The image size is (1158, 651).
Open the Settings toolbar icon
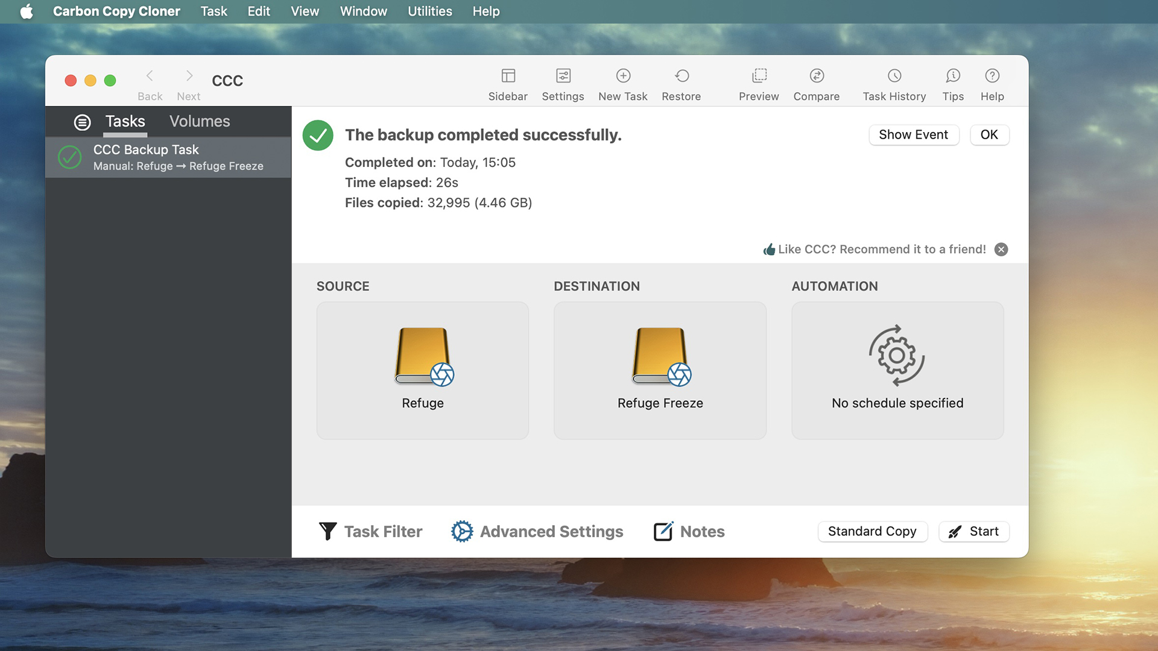coord(563,76)
